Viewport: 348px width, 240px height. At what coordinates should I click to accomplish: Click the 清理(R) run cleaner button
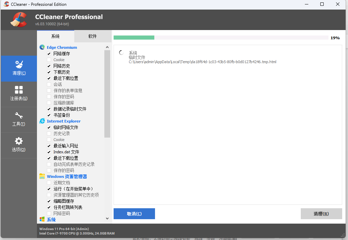pos(321,214)
